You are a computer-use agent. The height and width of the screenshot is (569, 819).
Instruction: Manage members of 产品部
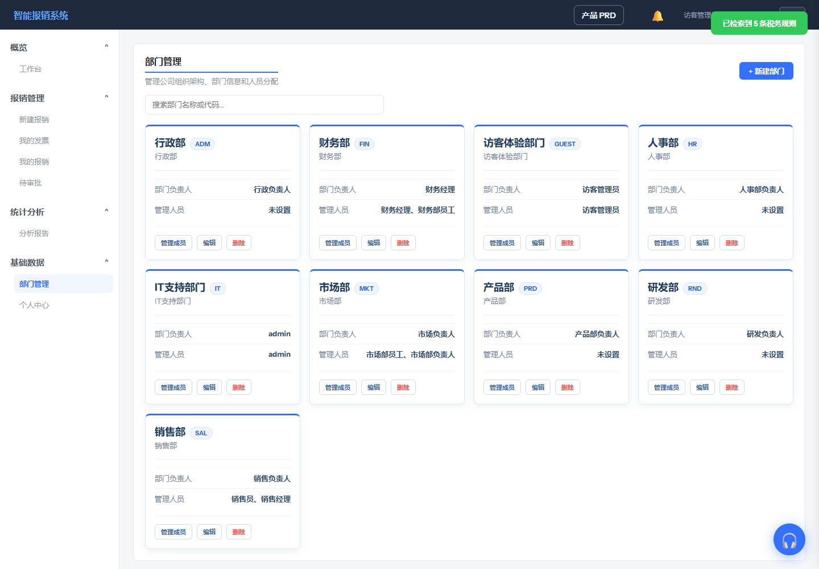(x=502, y=387)
